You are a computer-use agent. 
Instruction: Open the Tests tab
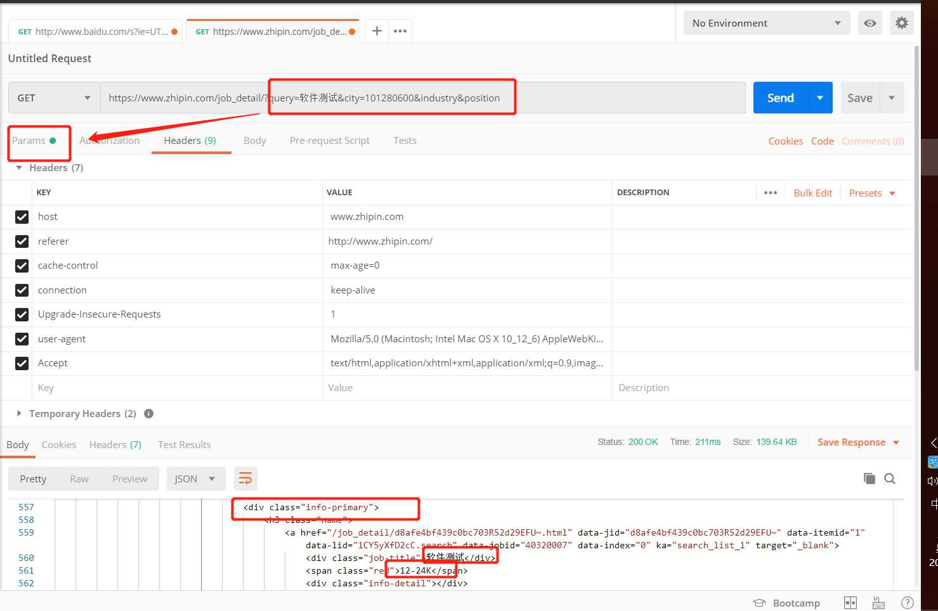[405, 141]
